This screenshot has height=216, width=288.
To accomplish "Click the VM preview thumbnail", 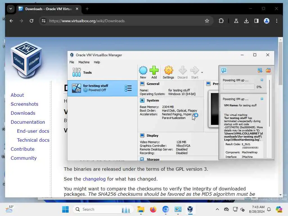I will [214, 109].
